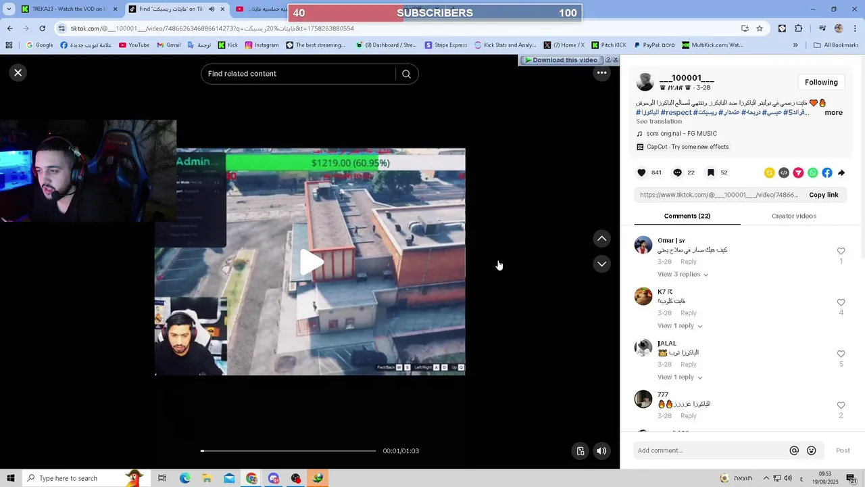Like the 777 comment with heart
Image resolution: width=865 pixels, height=487 pixels.
(x=841, y=405)
